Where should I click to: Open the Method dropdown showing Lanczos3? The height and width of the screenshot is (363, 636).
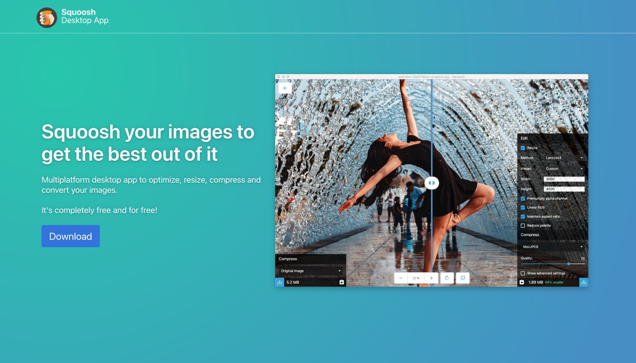point(564,158)
